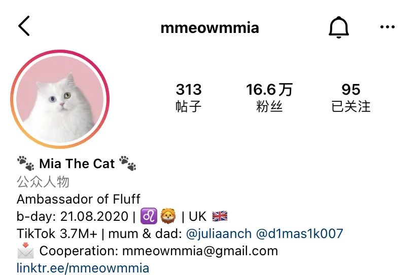Click the @juliaanch mention link
Image resolution: width=420 pixels, height=275 pixels.
(x=219, y=233)
